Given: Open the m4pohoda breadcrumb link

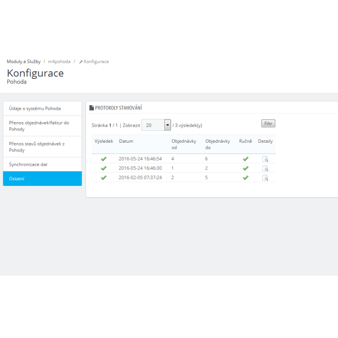Looking at the screenshot, I should pyautogui.click(x=59, y=61).
